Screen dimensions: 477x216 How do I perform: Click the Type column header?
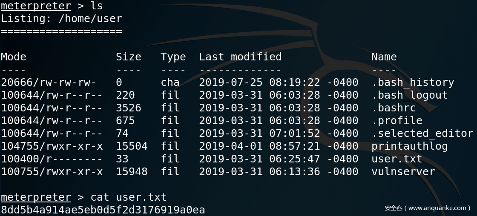pos(173,57)
